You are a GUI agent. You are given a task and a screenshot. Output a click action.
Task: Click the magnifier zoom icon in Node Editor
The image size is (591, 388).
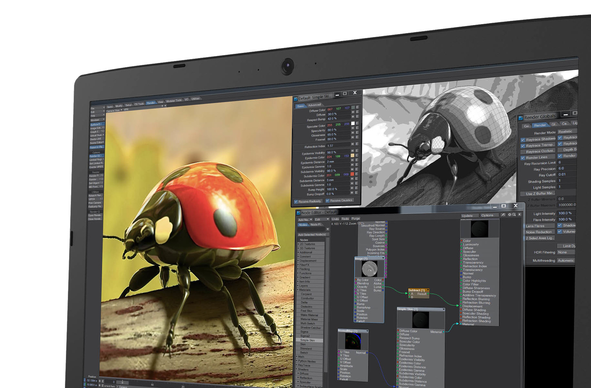514,215
